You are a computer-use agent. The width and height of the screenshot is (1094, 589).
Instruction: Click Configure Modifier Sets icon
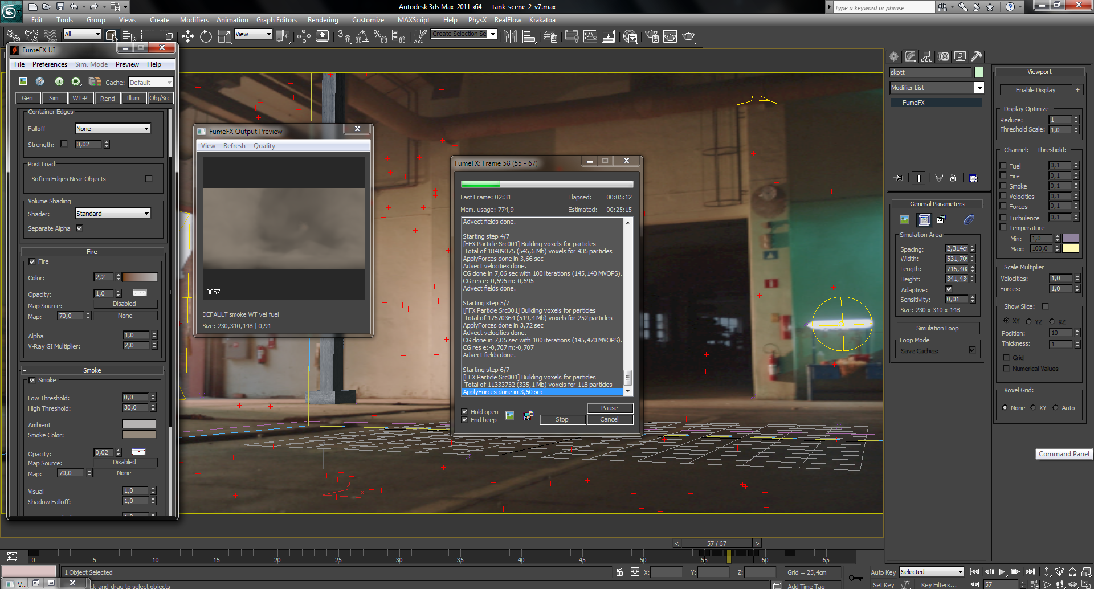973,178
